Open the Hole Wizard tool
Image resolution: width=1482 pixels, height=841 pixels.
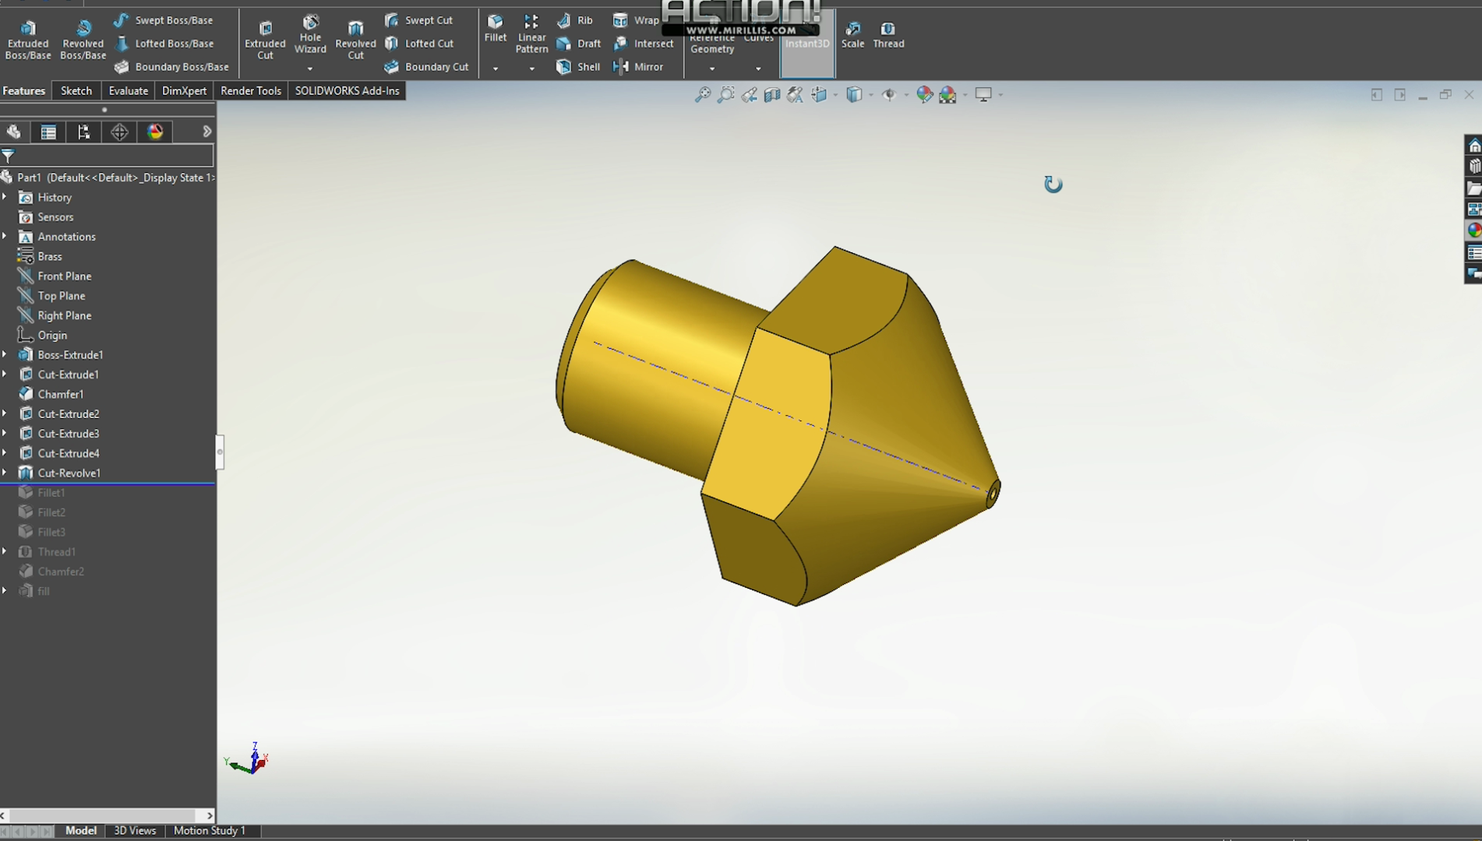click(x=310, y=33)
